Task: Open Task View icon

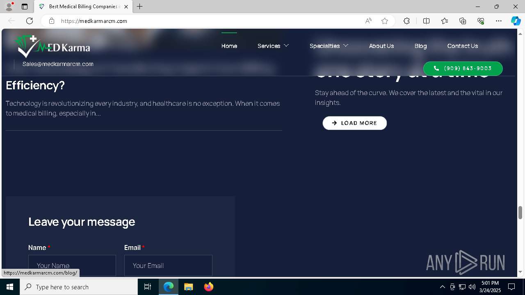Action: click(x=148, y=287)
